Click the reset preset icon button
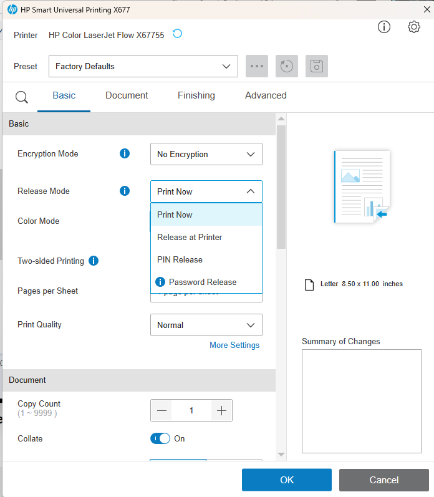This screenshot has height=497, width=434. pos(287,66)
